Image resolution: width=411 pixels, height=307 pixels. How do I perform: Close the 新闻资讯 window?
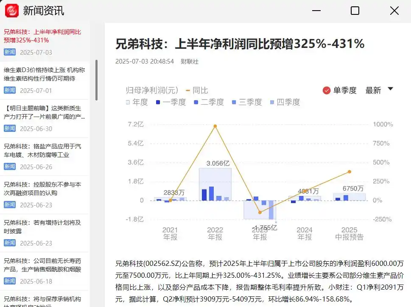(x=394, y=11)
